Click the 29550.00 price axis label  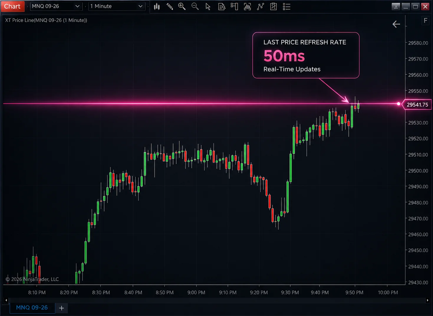pyautogui.click(x=418, y=91)
